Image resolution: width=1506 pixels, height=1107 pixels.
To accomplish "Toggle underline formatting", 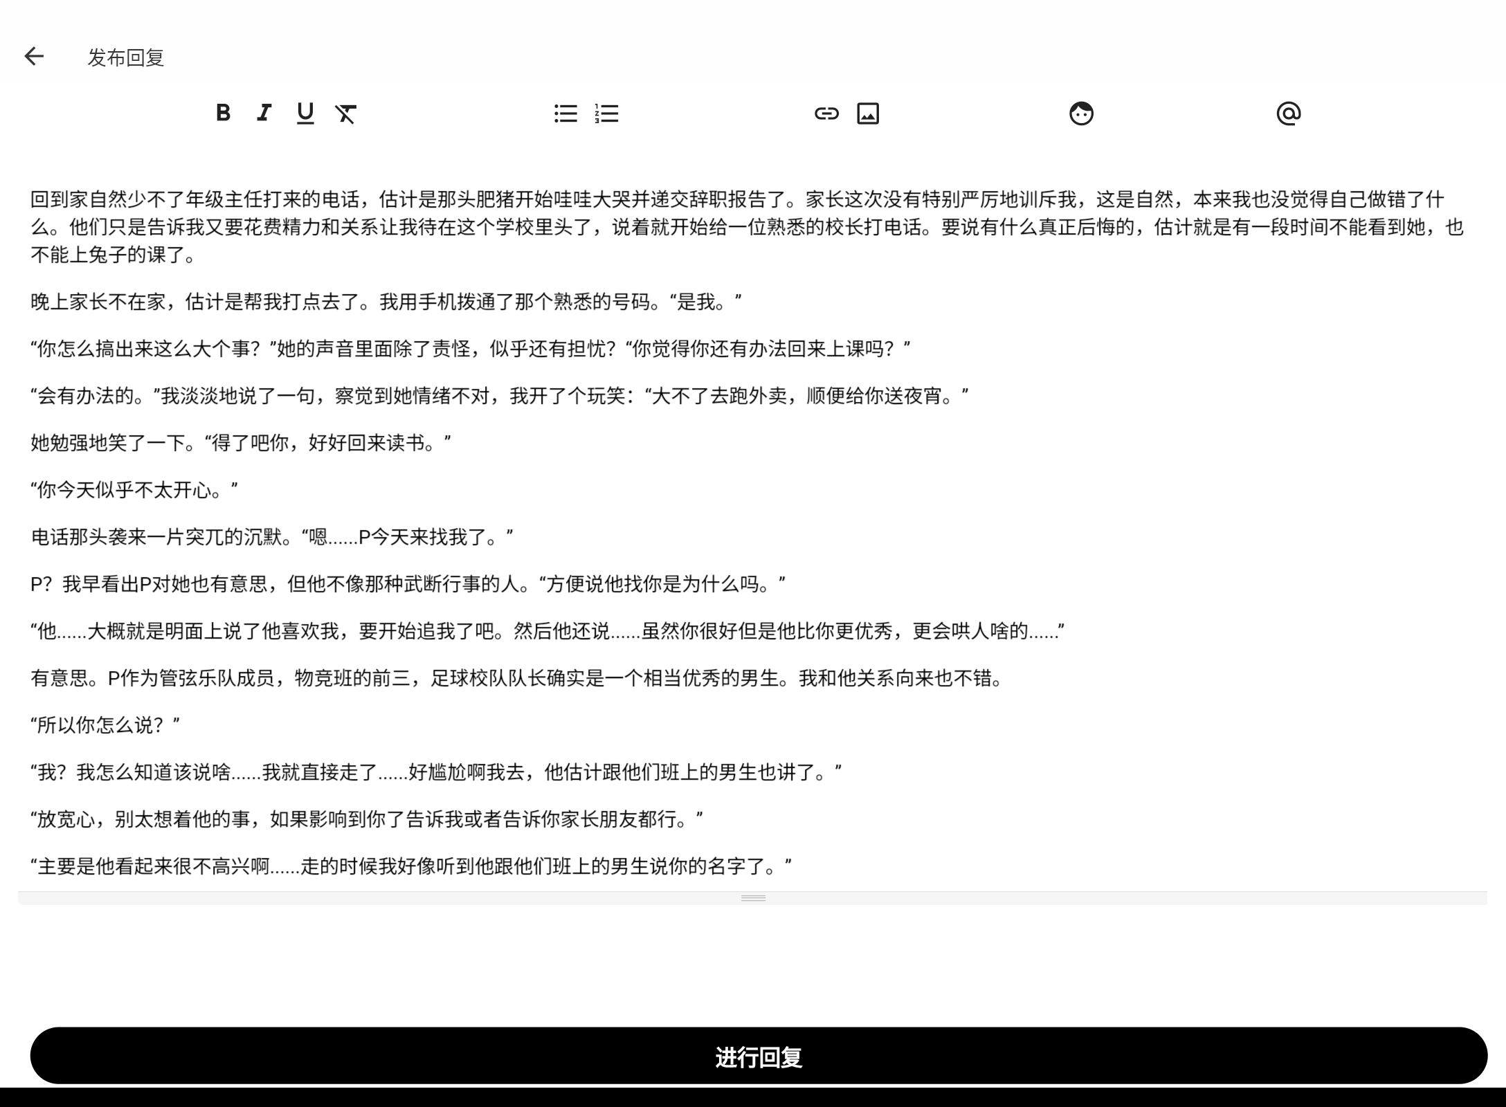I will tap(305, 113).
